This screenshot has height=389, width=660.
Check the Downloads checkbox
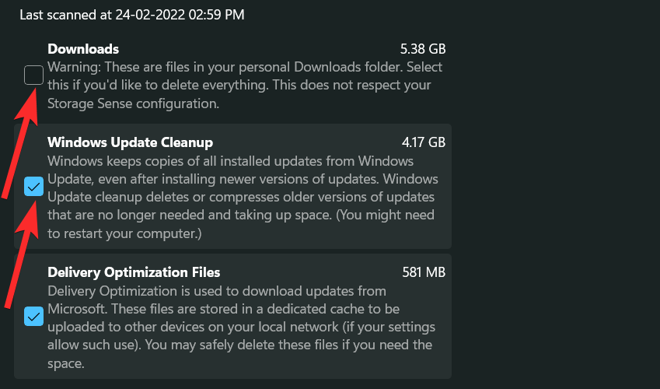pos(33,75)
